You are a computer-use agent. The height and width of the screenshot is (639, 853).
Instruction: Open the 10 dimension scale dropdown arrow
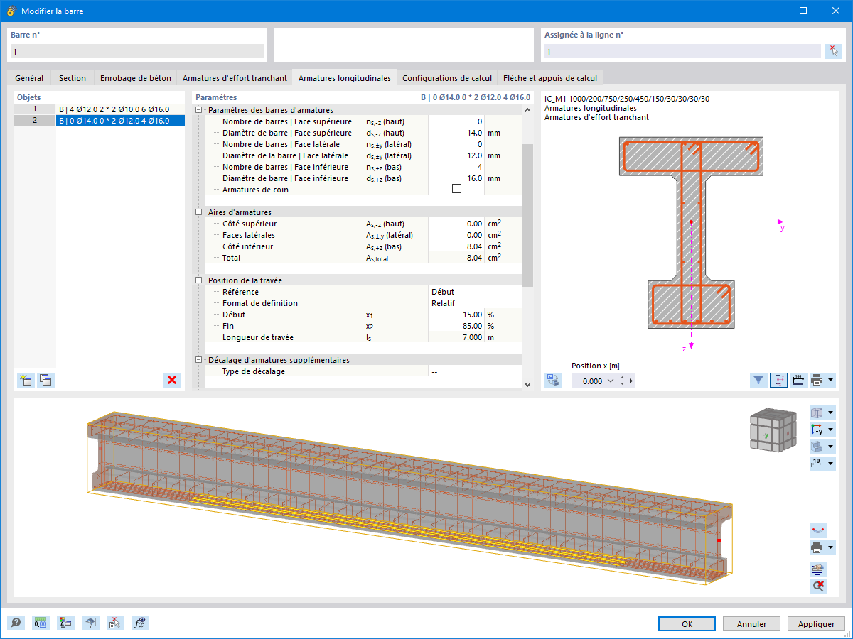[830, 464]
